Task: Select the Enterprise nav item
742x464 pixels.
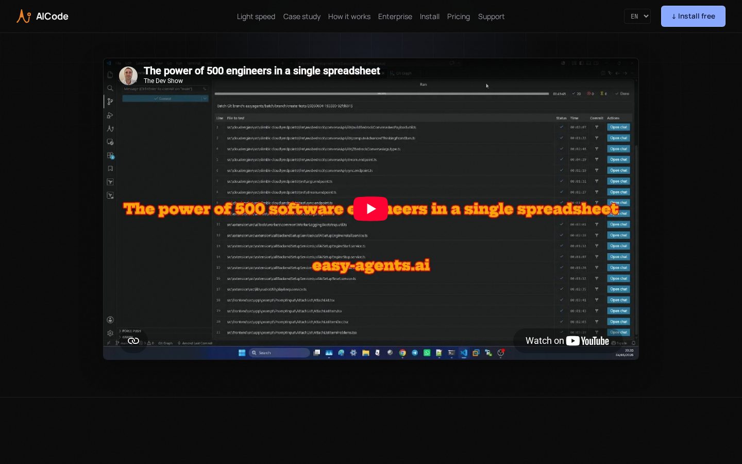Action: click(395, 16)
